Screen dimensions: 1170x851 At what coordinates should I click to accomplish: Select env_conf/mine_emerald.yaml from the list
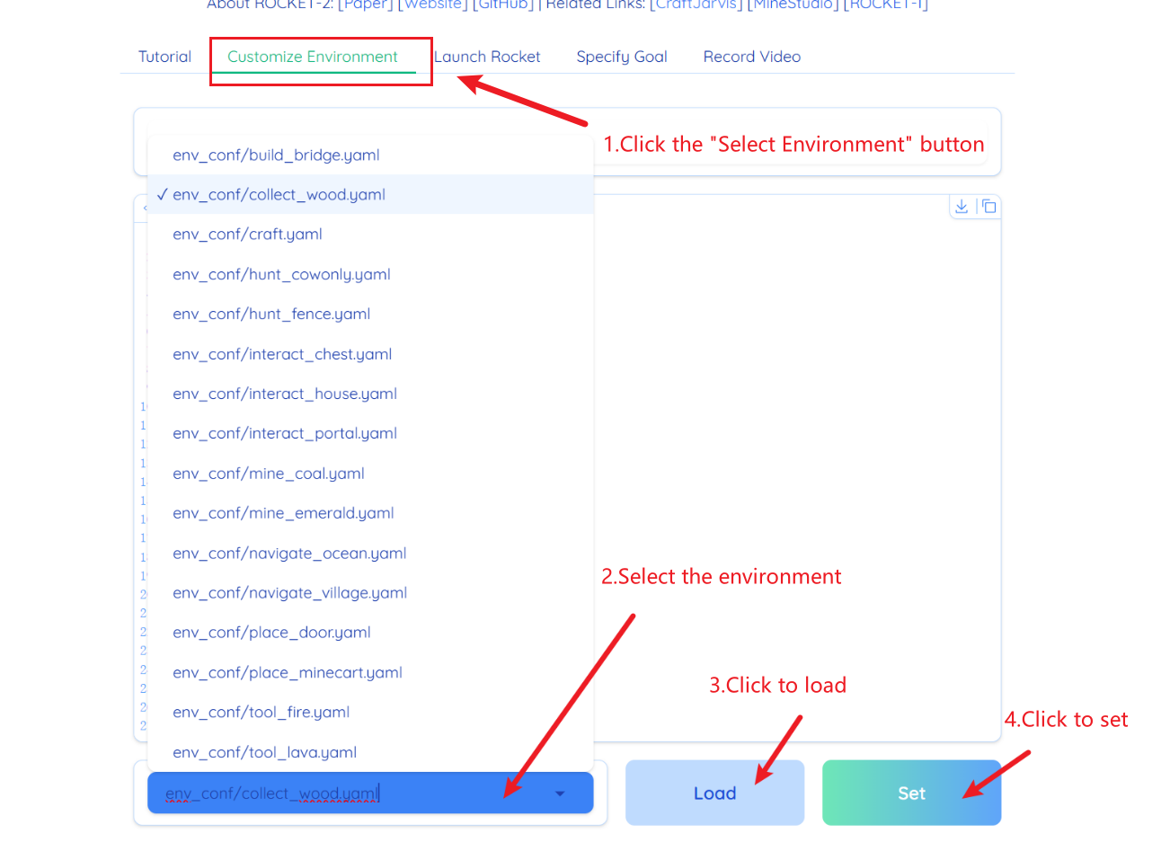click(x=283, y=513)
